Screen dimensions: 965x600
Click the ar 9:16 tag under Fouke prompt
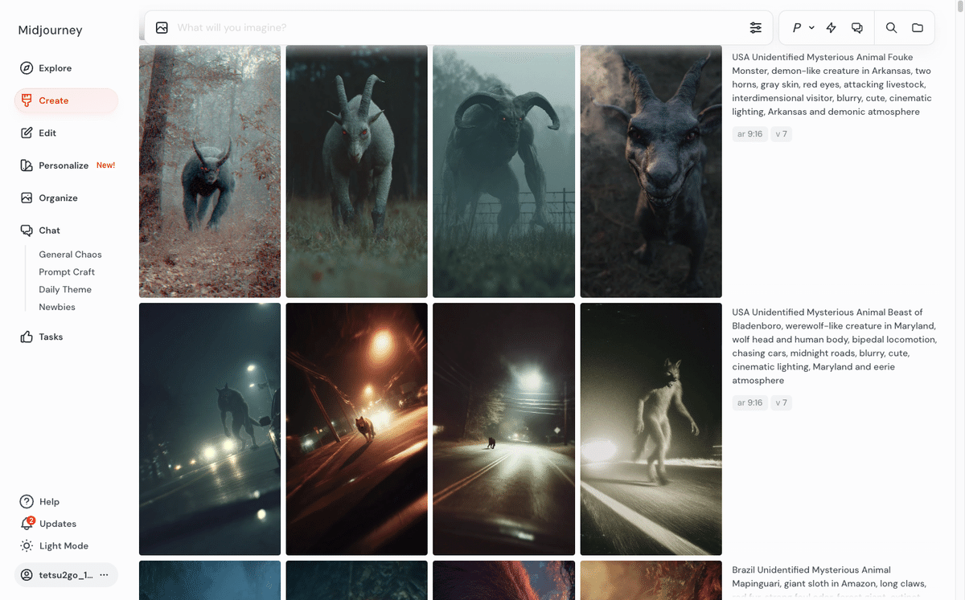click(x=749, y=134)
